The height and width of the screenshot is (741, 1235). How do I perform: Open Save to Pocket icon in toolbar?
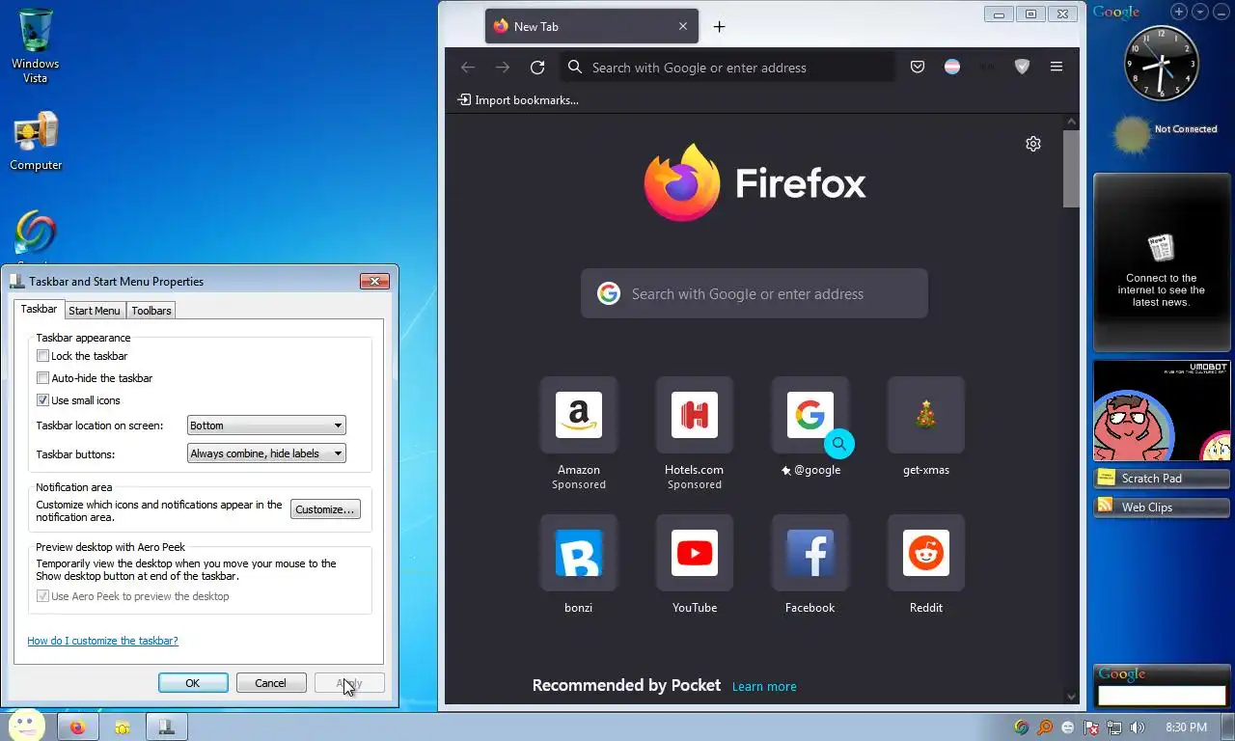click(918, 68)
